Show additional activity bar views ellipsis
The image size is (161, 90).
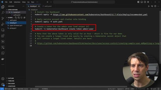point(3,64)
